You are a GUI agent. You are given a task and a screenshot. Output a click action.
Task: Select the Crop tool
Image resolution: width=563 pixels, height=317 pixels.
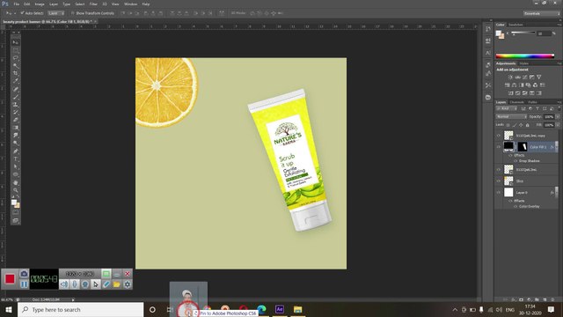click(x=16, y=73)
